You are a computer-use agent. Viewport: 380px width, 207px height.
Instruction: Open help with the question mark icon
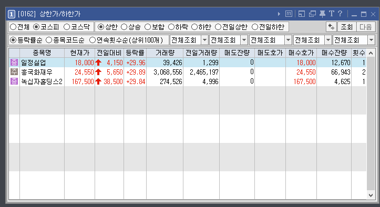click(340, 14)
